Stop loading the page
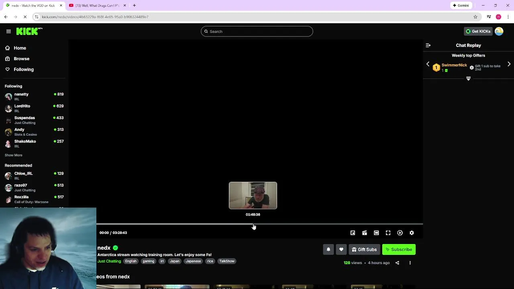Viewport: 514px width, 289px height. pyautogui.click(x=25, y=17)
